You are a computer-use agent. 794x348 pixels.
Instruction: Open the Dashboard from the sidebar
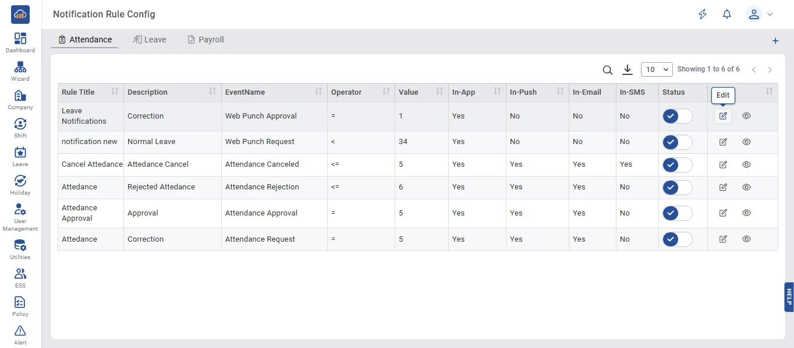click(20, 42)
